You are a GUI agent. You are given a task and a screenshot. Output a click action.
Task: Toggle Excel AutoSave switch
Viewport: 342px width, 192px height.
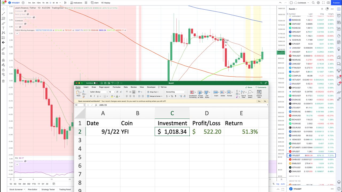[x=96, y=83]
